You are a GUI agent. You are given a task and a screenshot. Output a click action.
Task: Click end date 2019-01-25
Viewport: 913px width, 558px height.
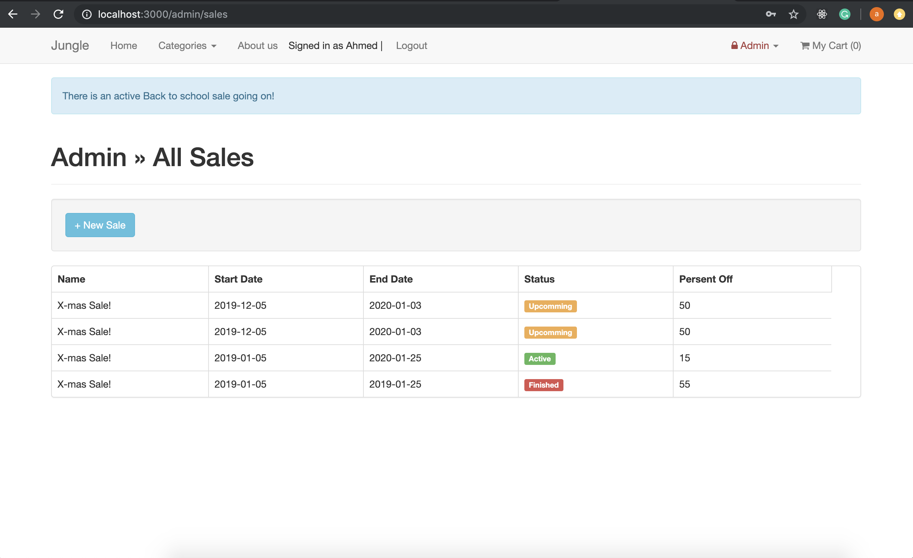395,384
